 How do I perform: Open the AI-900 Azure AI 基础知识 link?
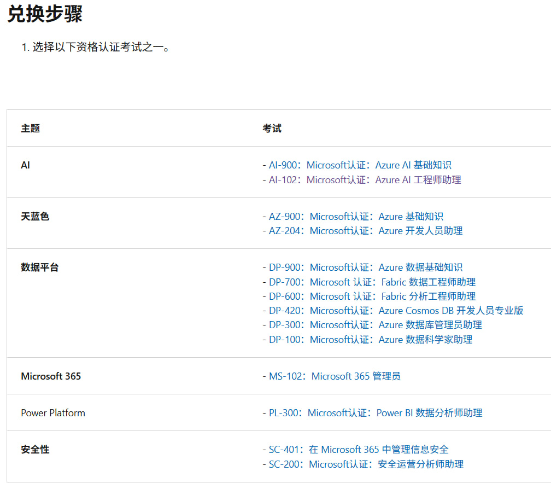[x=360, y=165]
